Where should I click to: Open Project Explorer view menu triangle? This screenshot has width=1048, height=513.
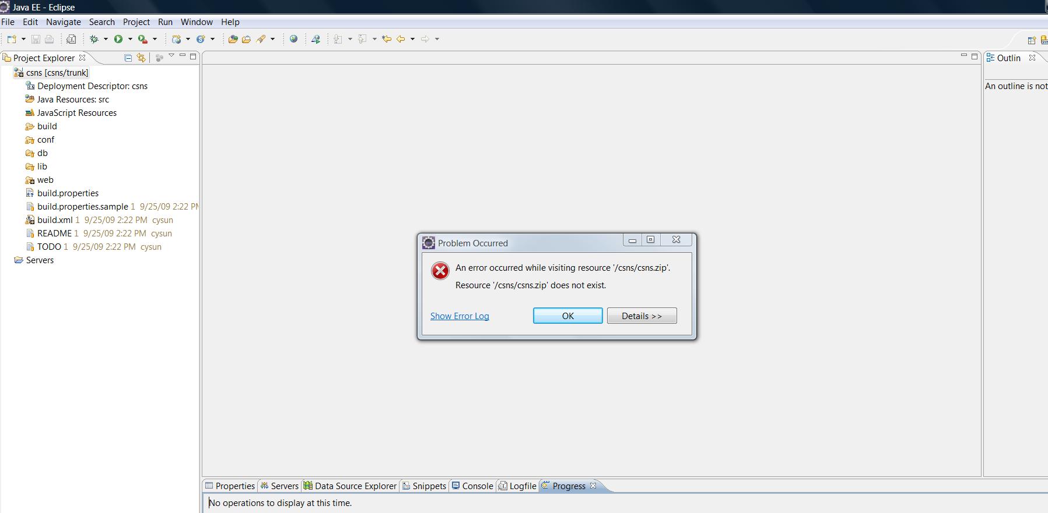coord(171,56)
